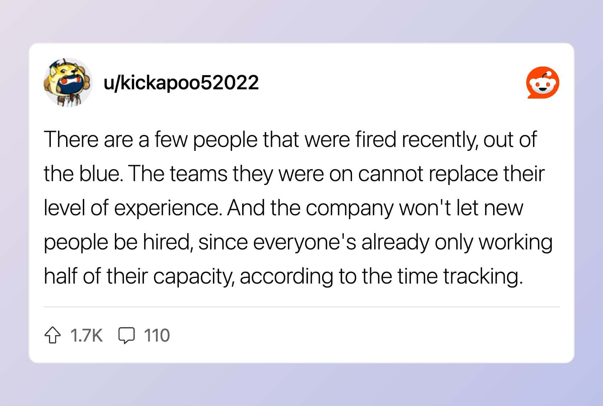Click the word "company" in the post
Viewport: 603px width, 406px height.
coord(349,209)
